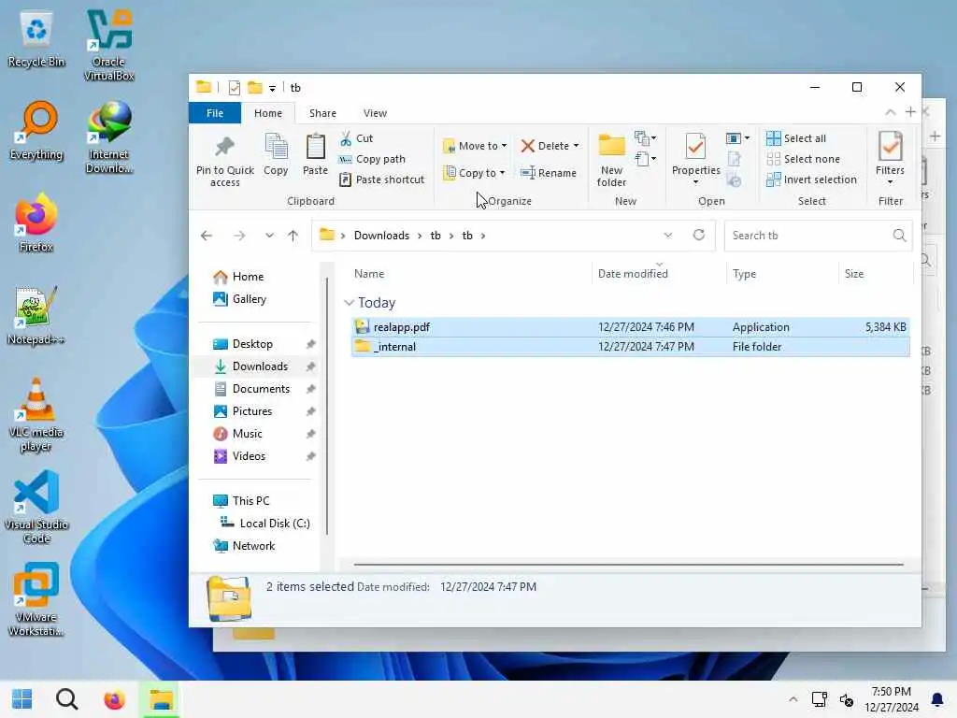Sort by the Size column header
Viewport: 957px width, 718px height.
click(854, 274)
